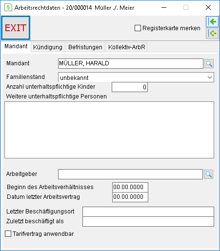Click the lower green arrow icon with yellow dot
The height and width of the screenshot is (251, 220).
click(x=212, y=33)
